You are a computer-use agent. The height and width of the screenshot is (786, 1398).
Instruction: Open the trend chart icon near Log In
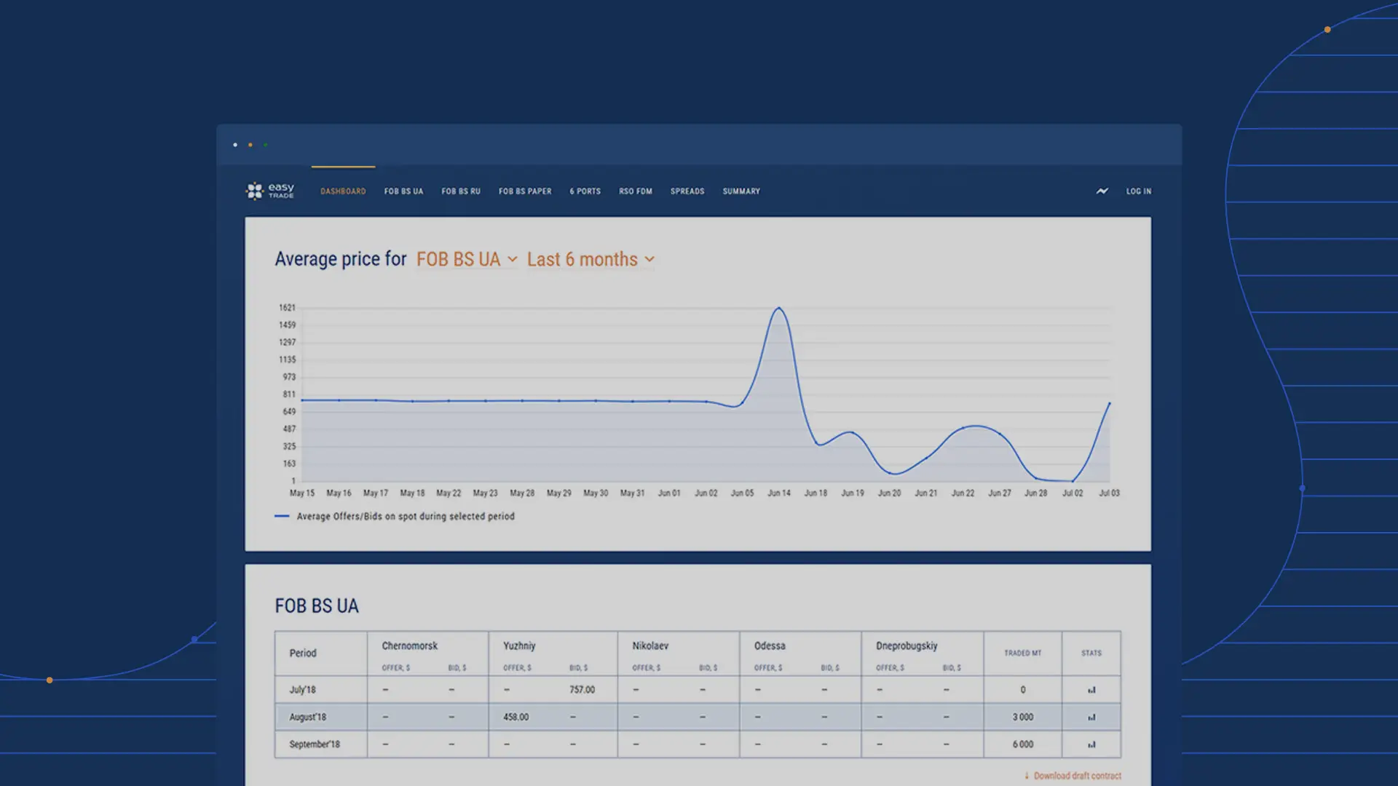[x=1102, y=191]
